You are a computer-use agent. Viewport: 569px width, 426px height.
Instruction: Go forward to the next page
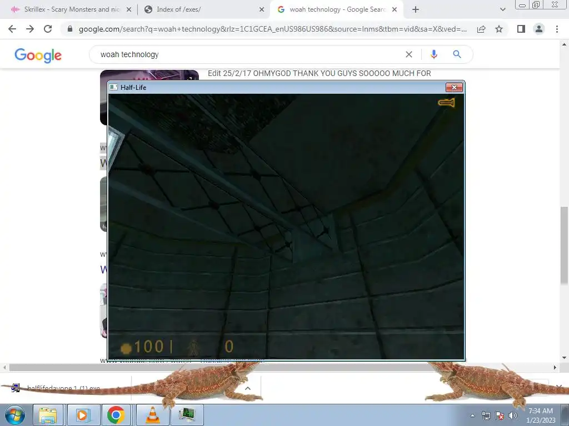[x=30, y=29]
